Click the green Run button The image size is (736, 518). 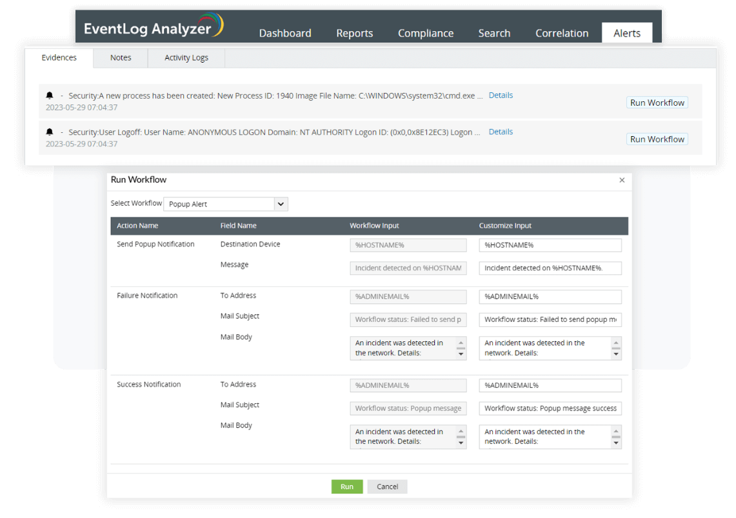[x=347, y=486]
